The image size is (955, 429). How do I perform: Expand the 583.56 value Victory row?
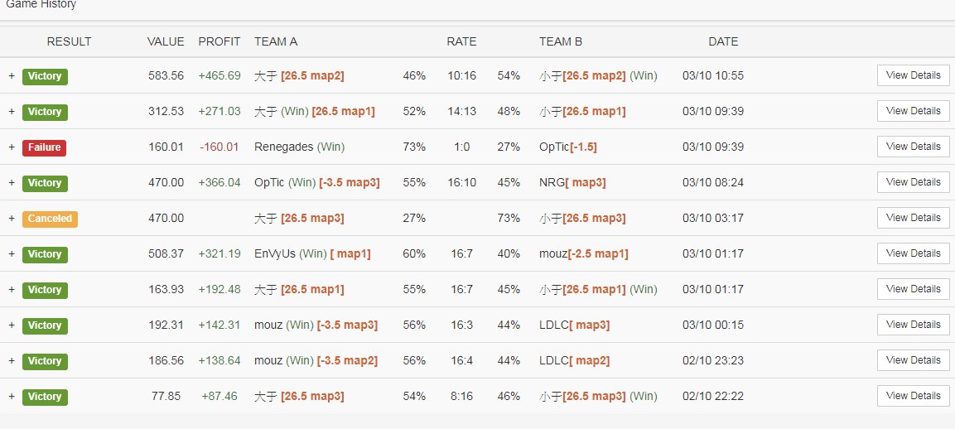coord(12,76)
